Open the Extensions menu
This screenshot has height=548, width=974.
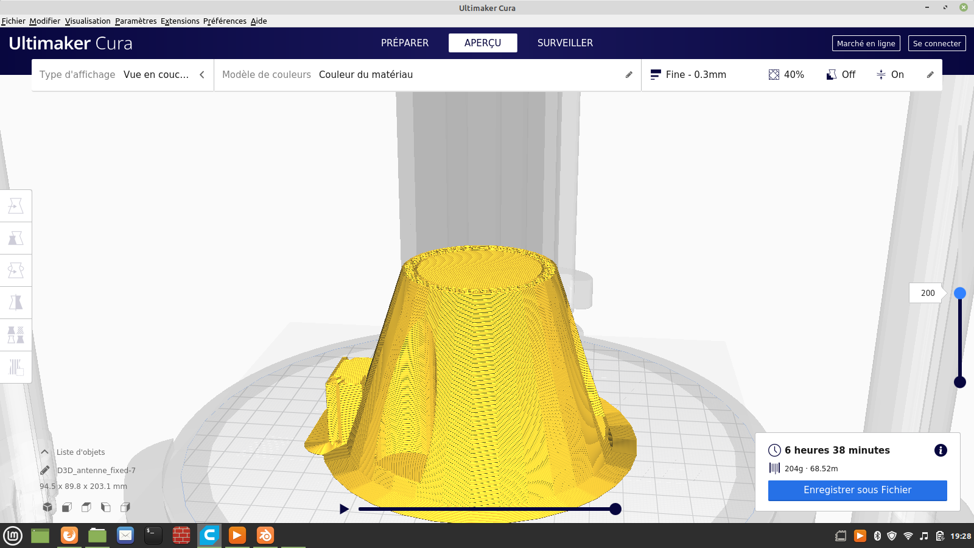click(180, 21)
